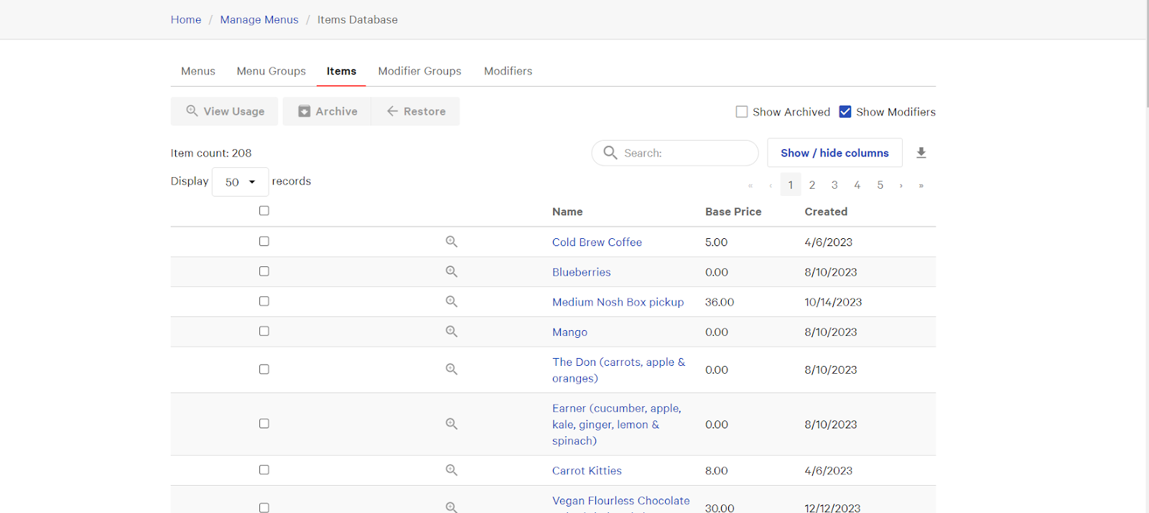Click the download export icon
The height and width of the screenshot is (513, 1149).
point(921,153)
